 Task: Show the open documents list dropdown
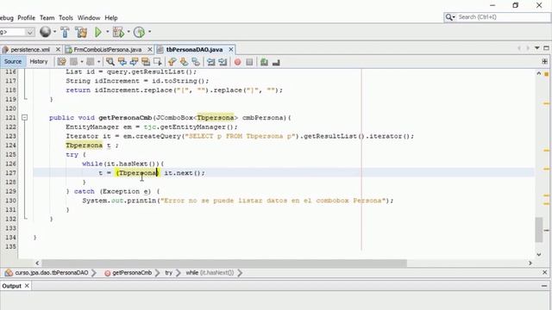click(x=537, y=48)
